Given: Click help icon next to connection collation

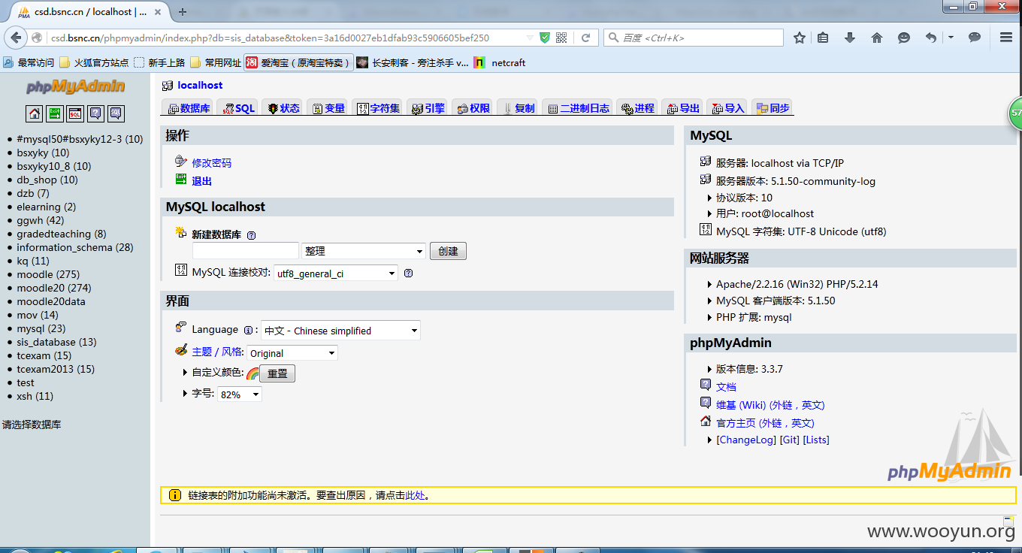Looking at the screenshot, I should click(408, 273).
